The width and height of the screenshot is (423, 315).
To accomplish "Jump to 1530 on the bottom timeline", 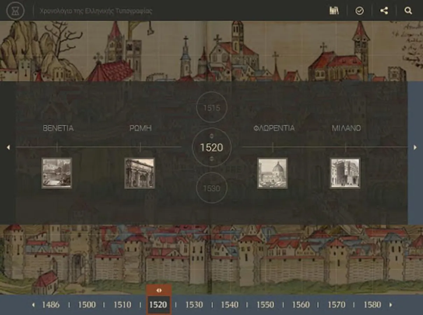I will click(x=194, y=304).
